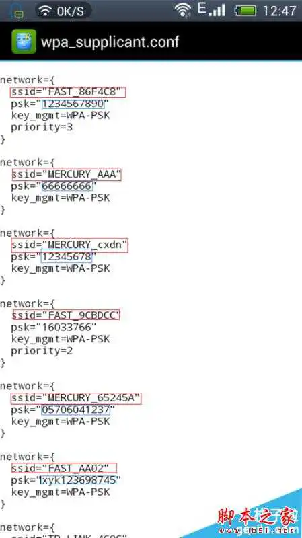Tap the psk value 12345678
The image size is (302, 538).
[67, 257]
